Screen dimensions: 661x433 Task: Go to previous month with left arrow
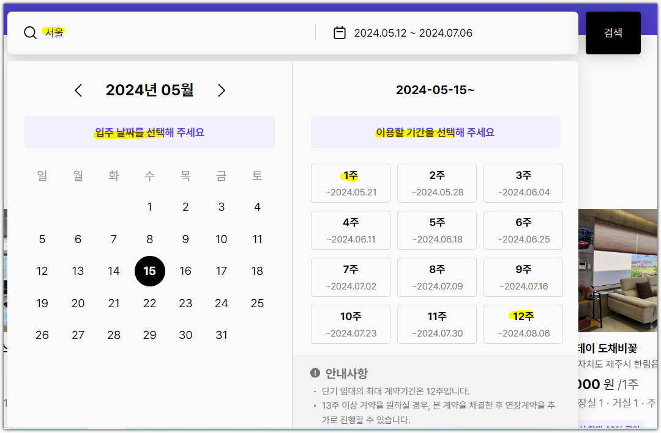[x=78, y=90]
